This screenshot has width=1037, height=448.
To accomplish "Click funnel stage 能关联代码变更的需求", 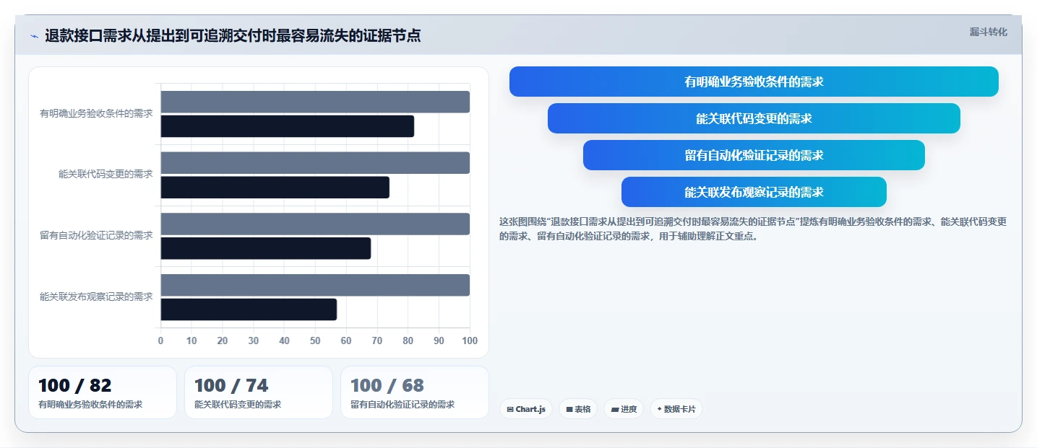I will [x=754, y=118].
